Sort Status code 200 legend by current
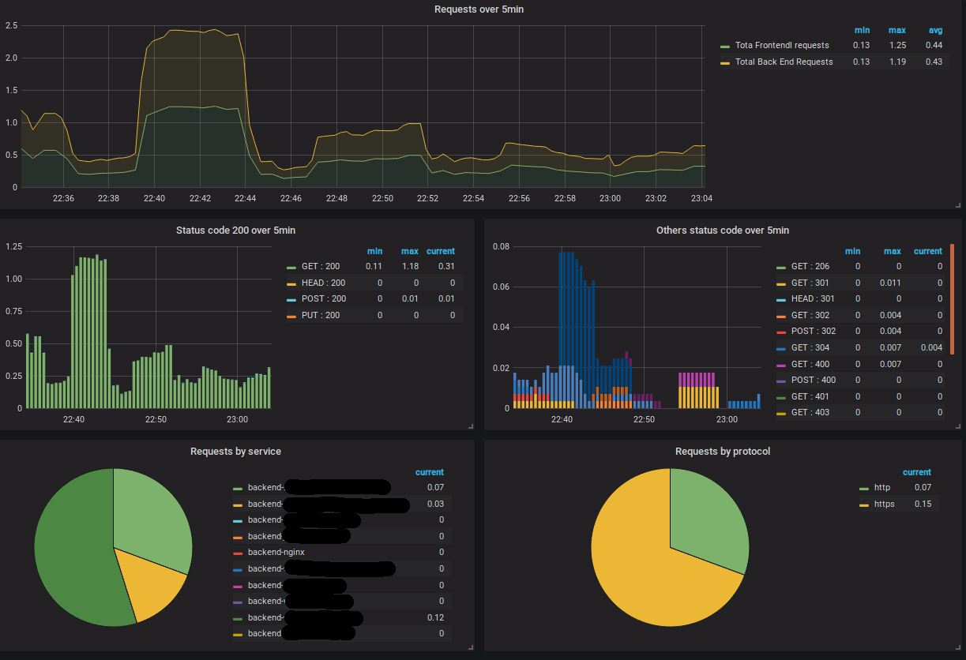 pos(441,251)
